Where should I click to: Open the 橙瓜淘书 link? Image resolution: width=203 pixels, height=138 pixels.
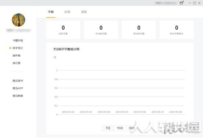tap(18, 81)
